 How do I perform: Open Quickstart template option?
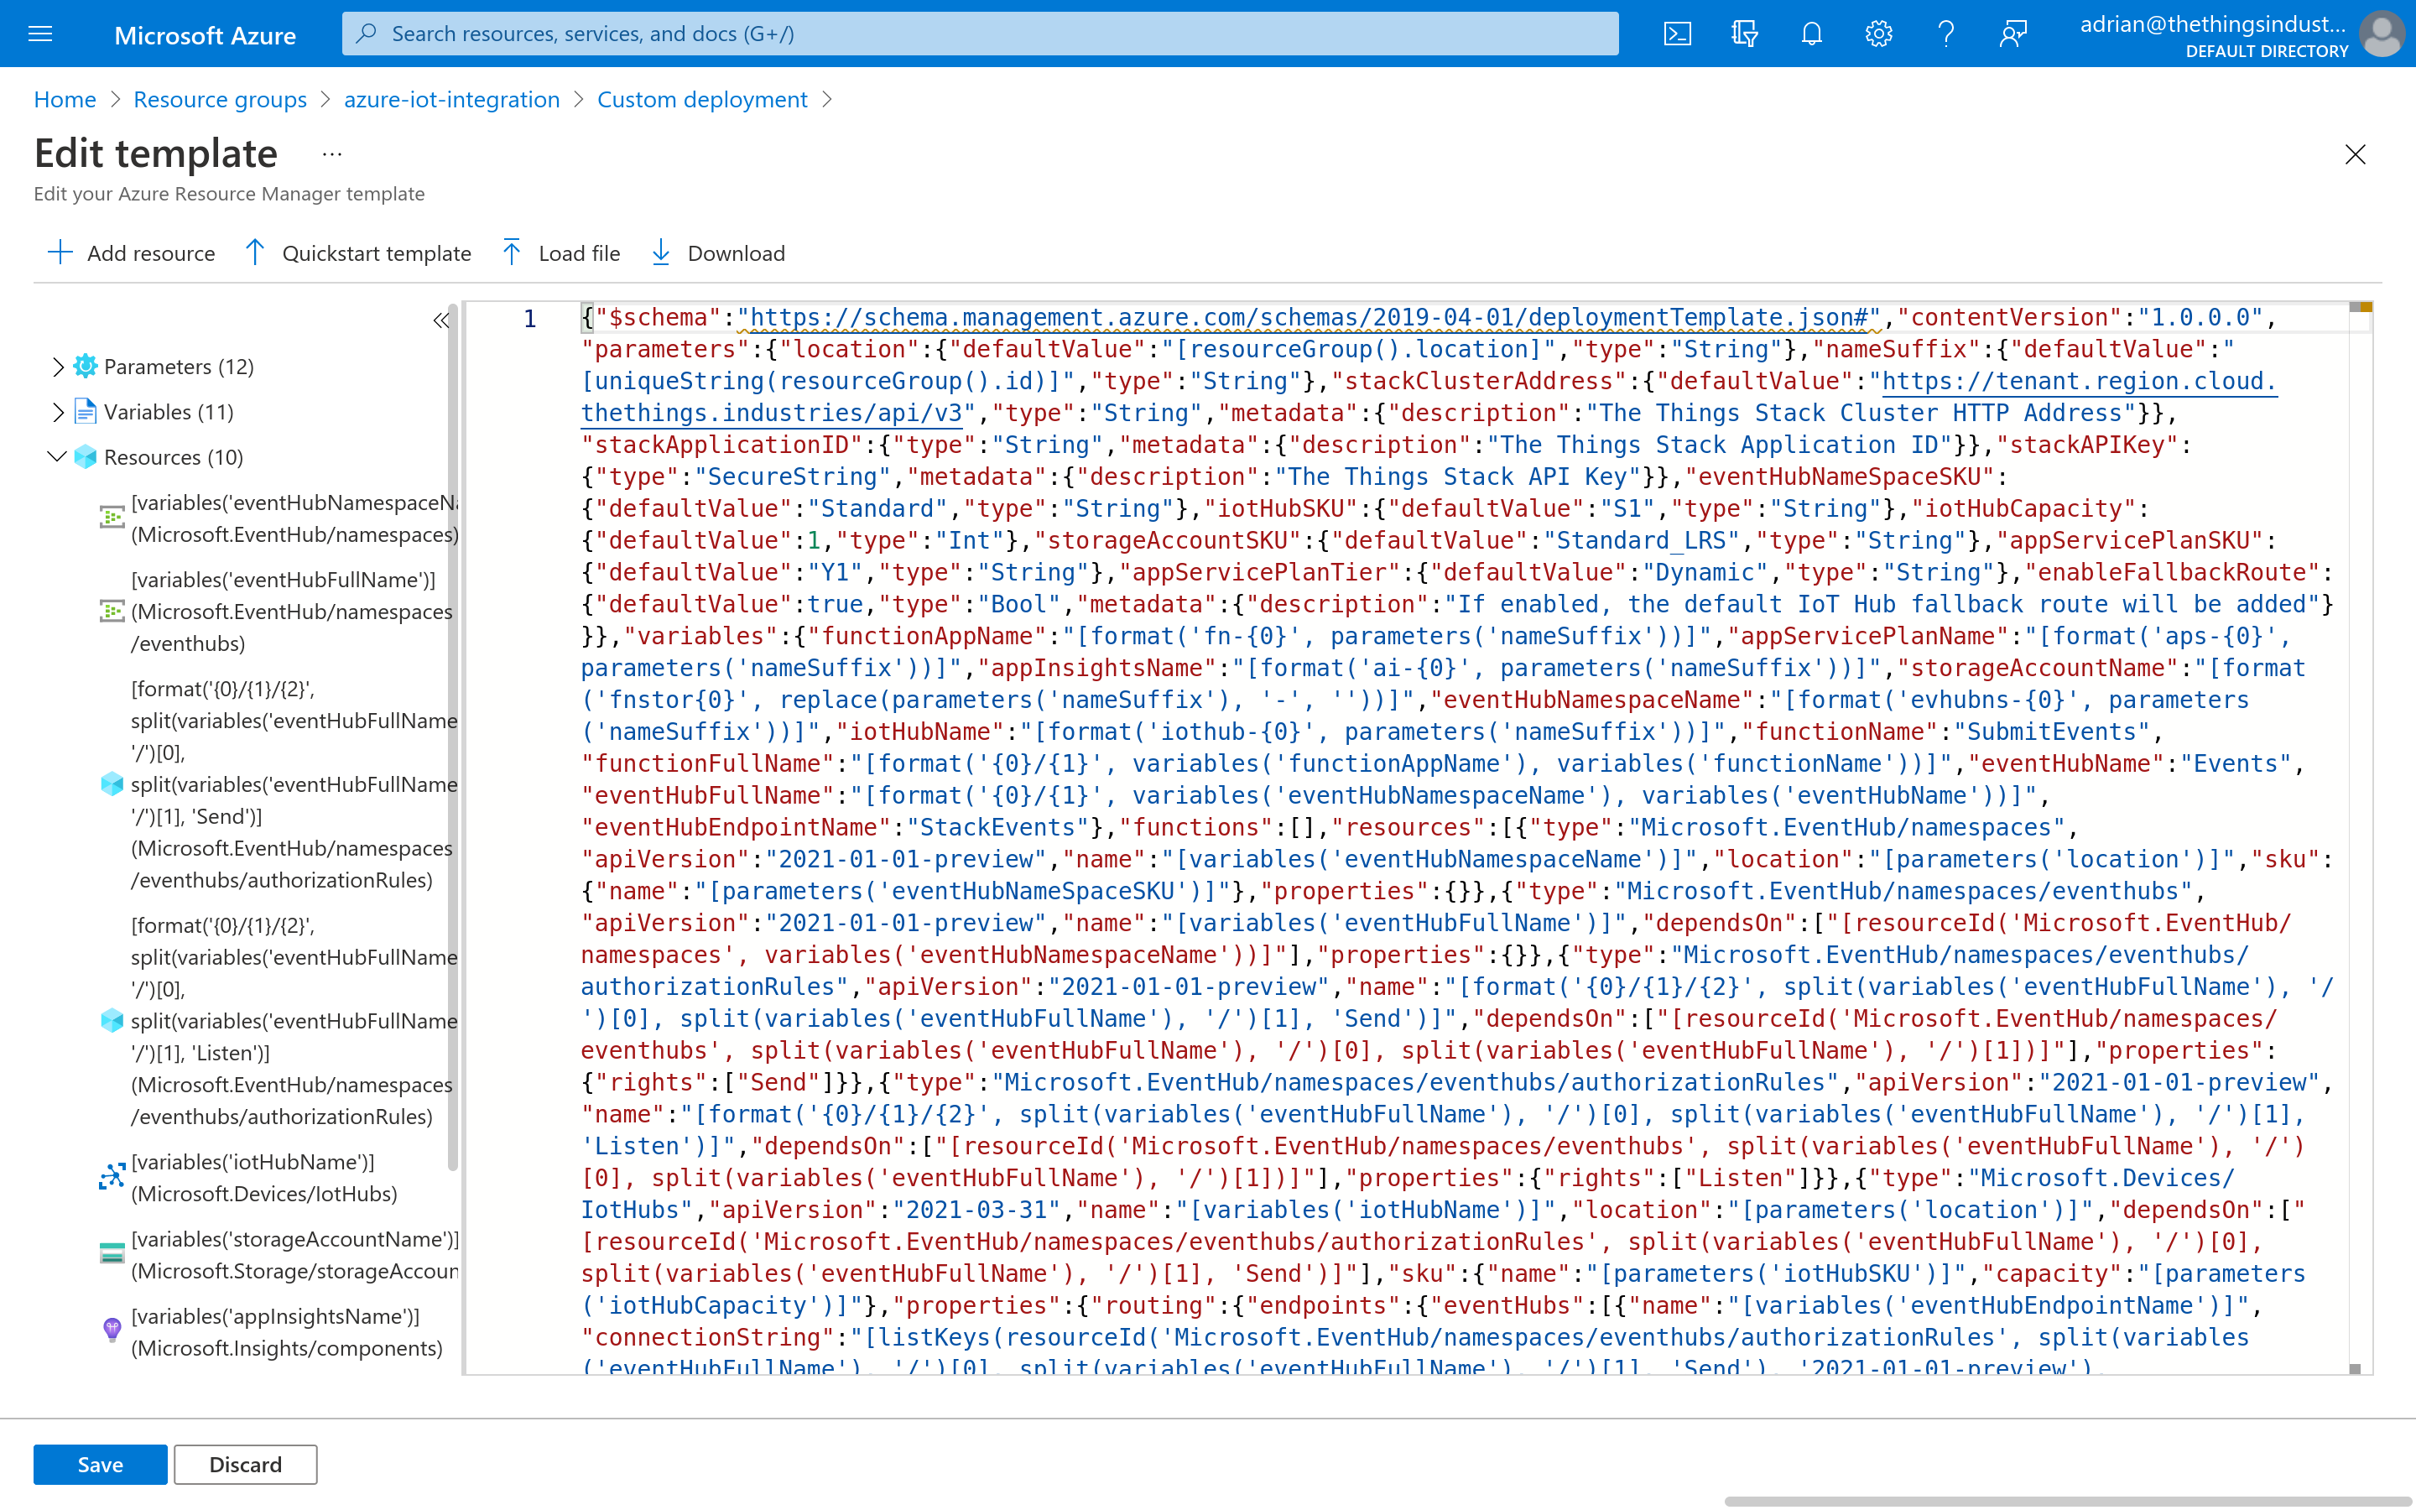[357, 253]
